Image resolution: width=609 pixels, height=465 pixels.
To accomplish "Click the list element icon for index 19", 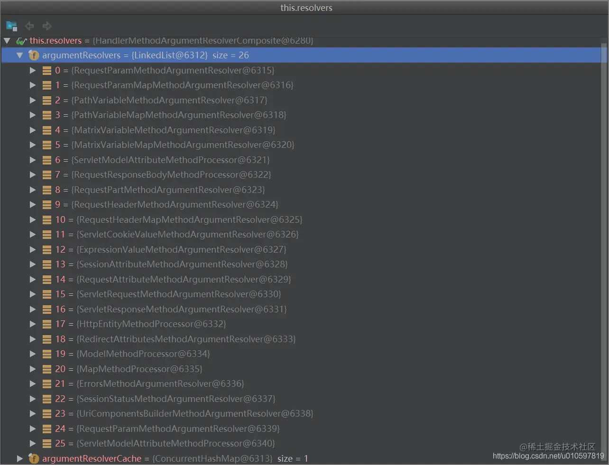I will point(47,354).
